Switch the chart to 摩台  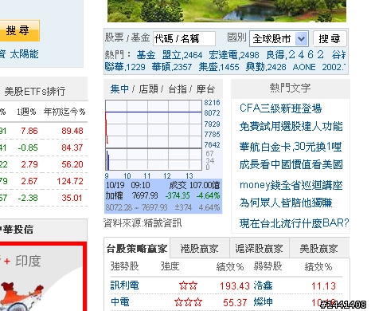click(205, 89)
